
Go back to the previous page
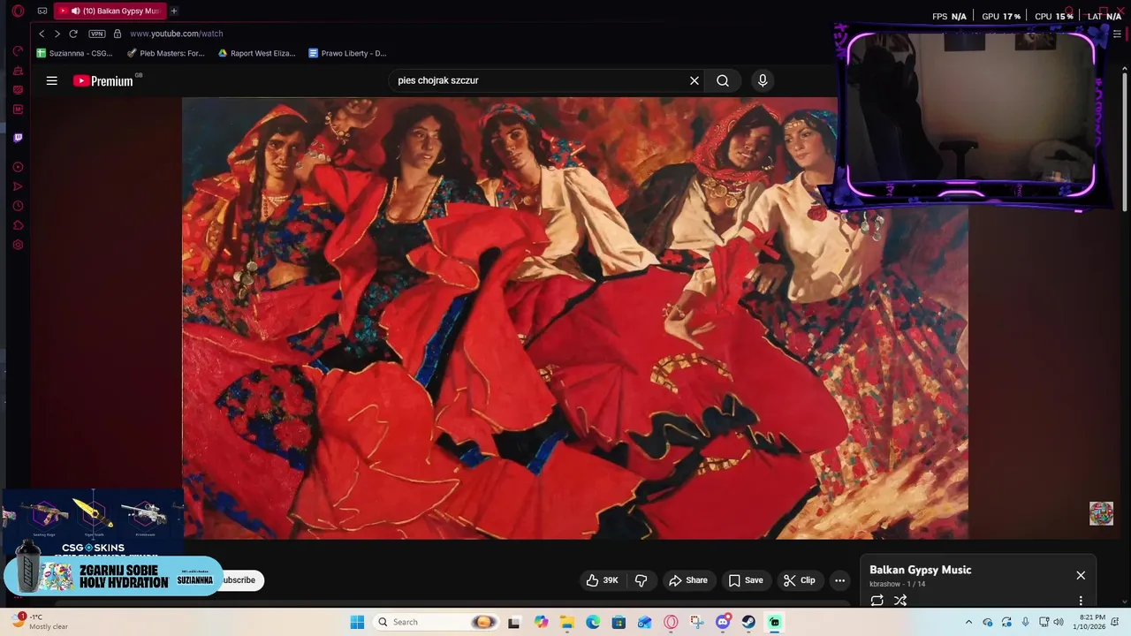42,34
